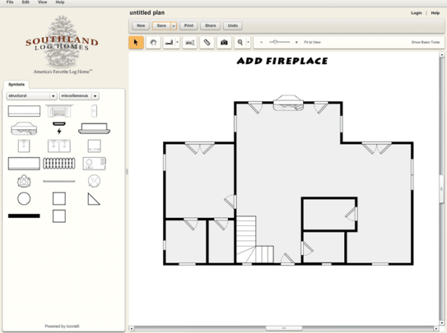447x333 pixels.
Task: Select the lower square shape symbol
Action: pyautogui.click(x=59, y=216)
